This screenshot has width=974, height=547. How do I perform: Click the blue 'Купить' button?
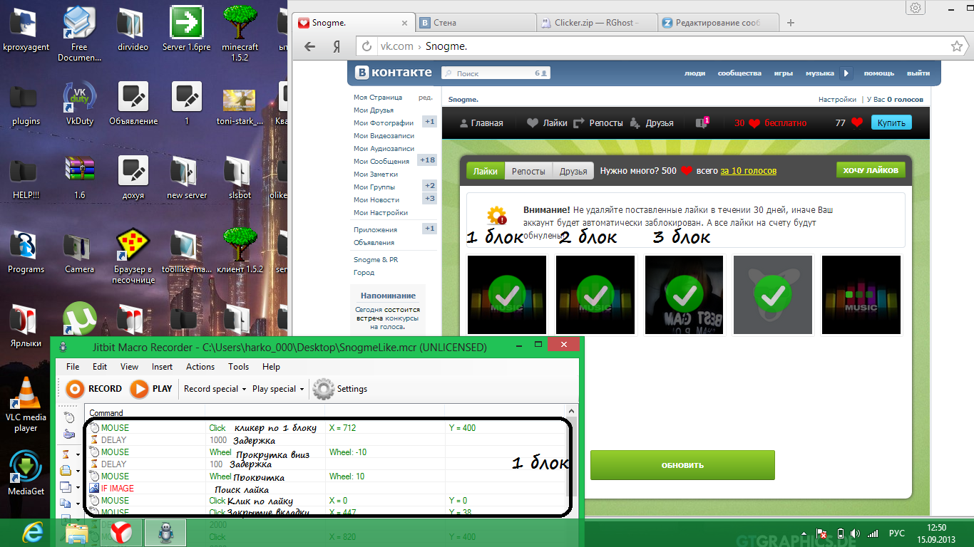tap(891, 123)
